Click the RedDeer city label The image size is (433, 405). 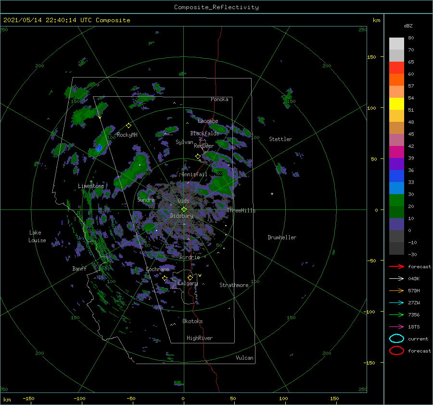(204, 146)
